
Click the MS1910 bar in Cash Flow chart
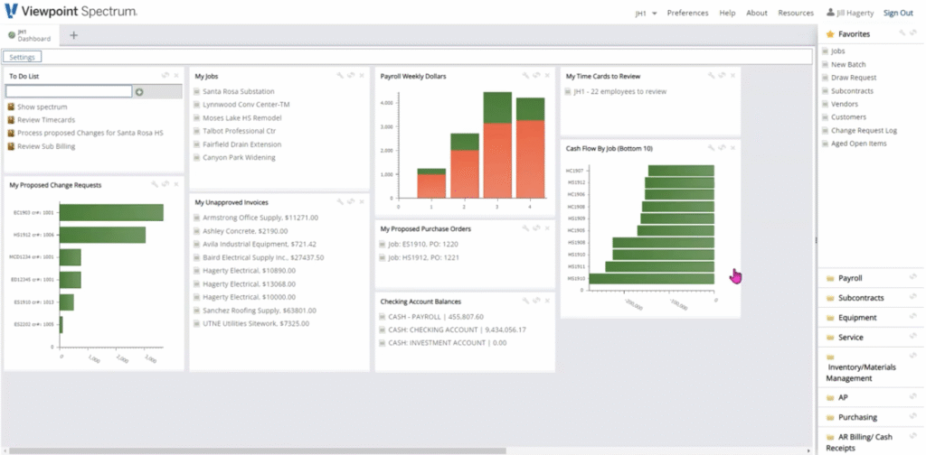[x=651, y=278]
